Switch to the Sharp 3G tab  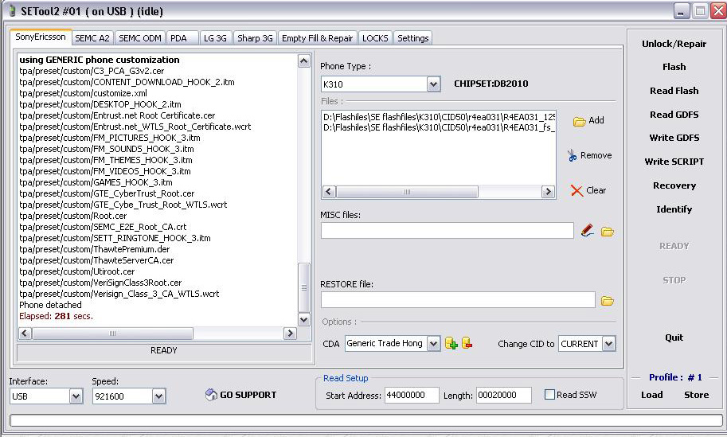click(x=255, y=38)
